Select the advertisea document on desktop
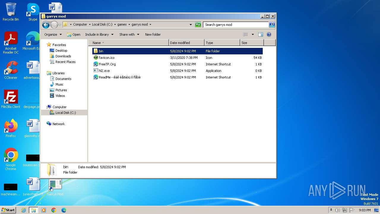 tap(32, 70)
